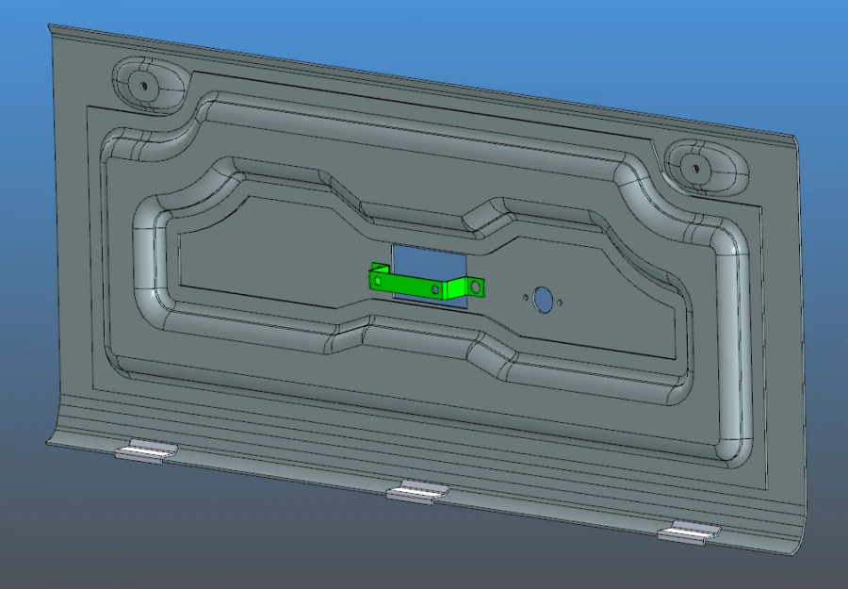Image resolution: width=848 pixels, height=589 pixels.
Task: Select the green bracket part
Action: pyautogui.click(x=407, y=286)
